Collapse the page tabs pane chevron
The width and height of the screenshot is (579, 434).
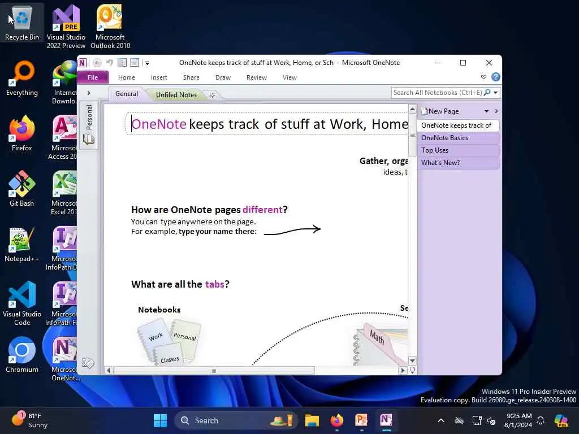[496, 111]
